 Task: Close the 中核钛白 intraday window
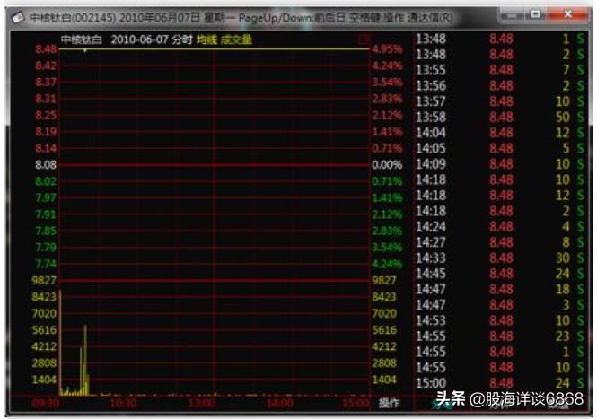point(567,14)
